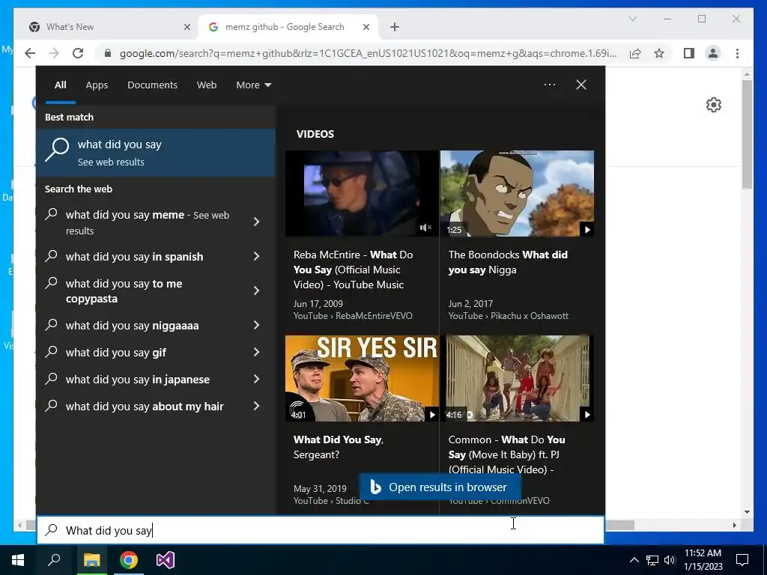Viewport: 767px width, 575px height.
Task: Select the Web search filter tab
Action: [x=207, y=85]
